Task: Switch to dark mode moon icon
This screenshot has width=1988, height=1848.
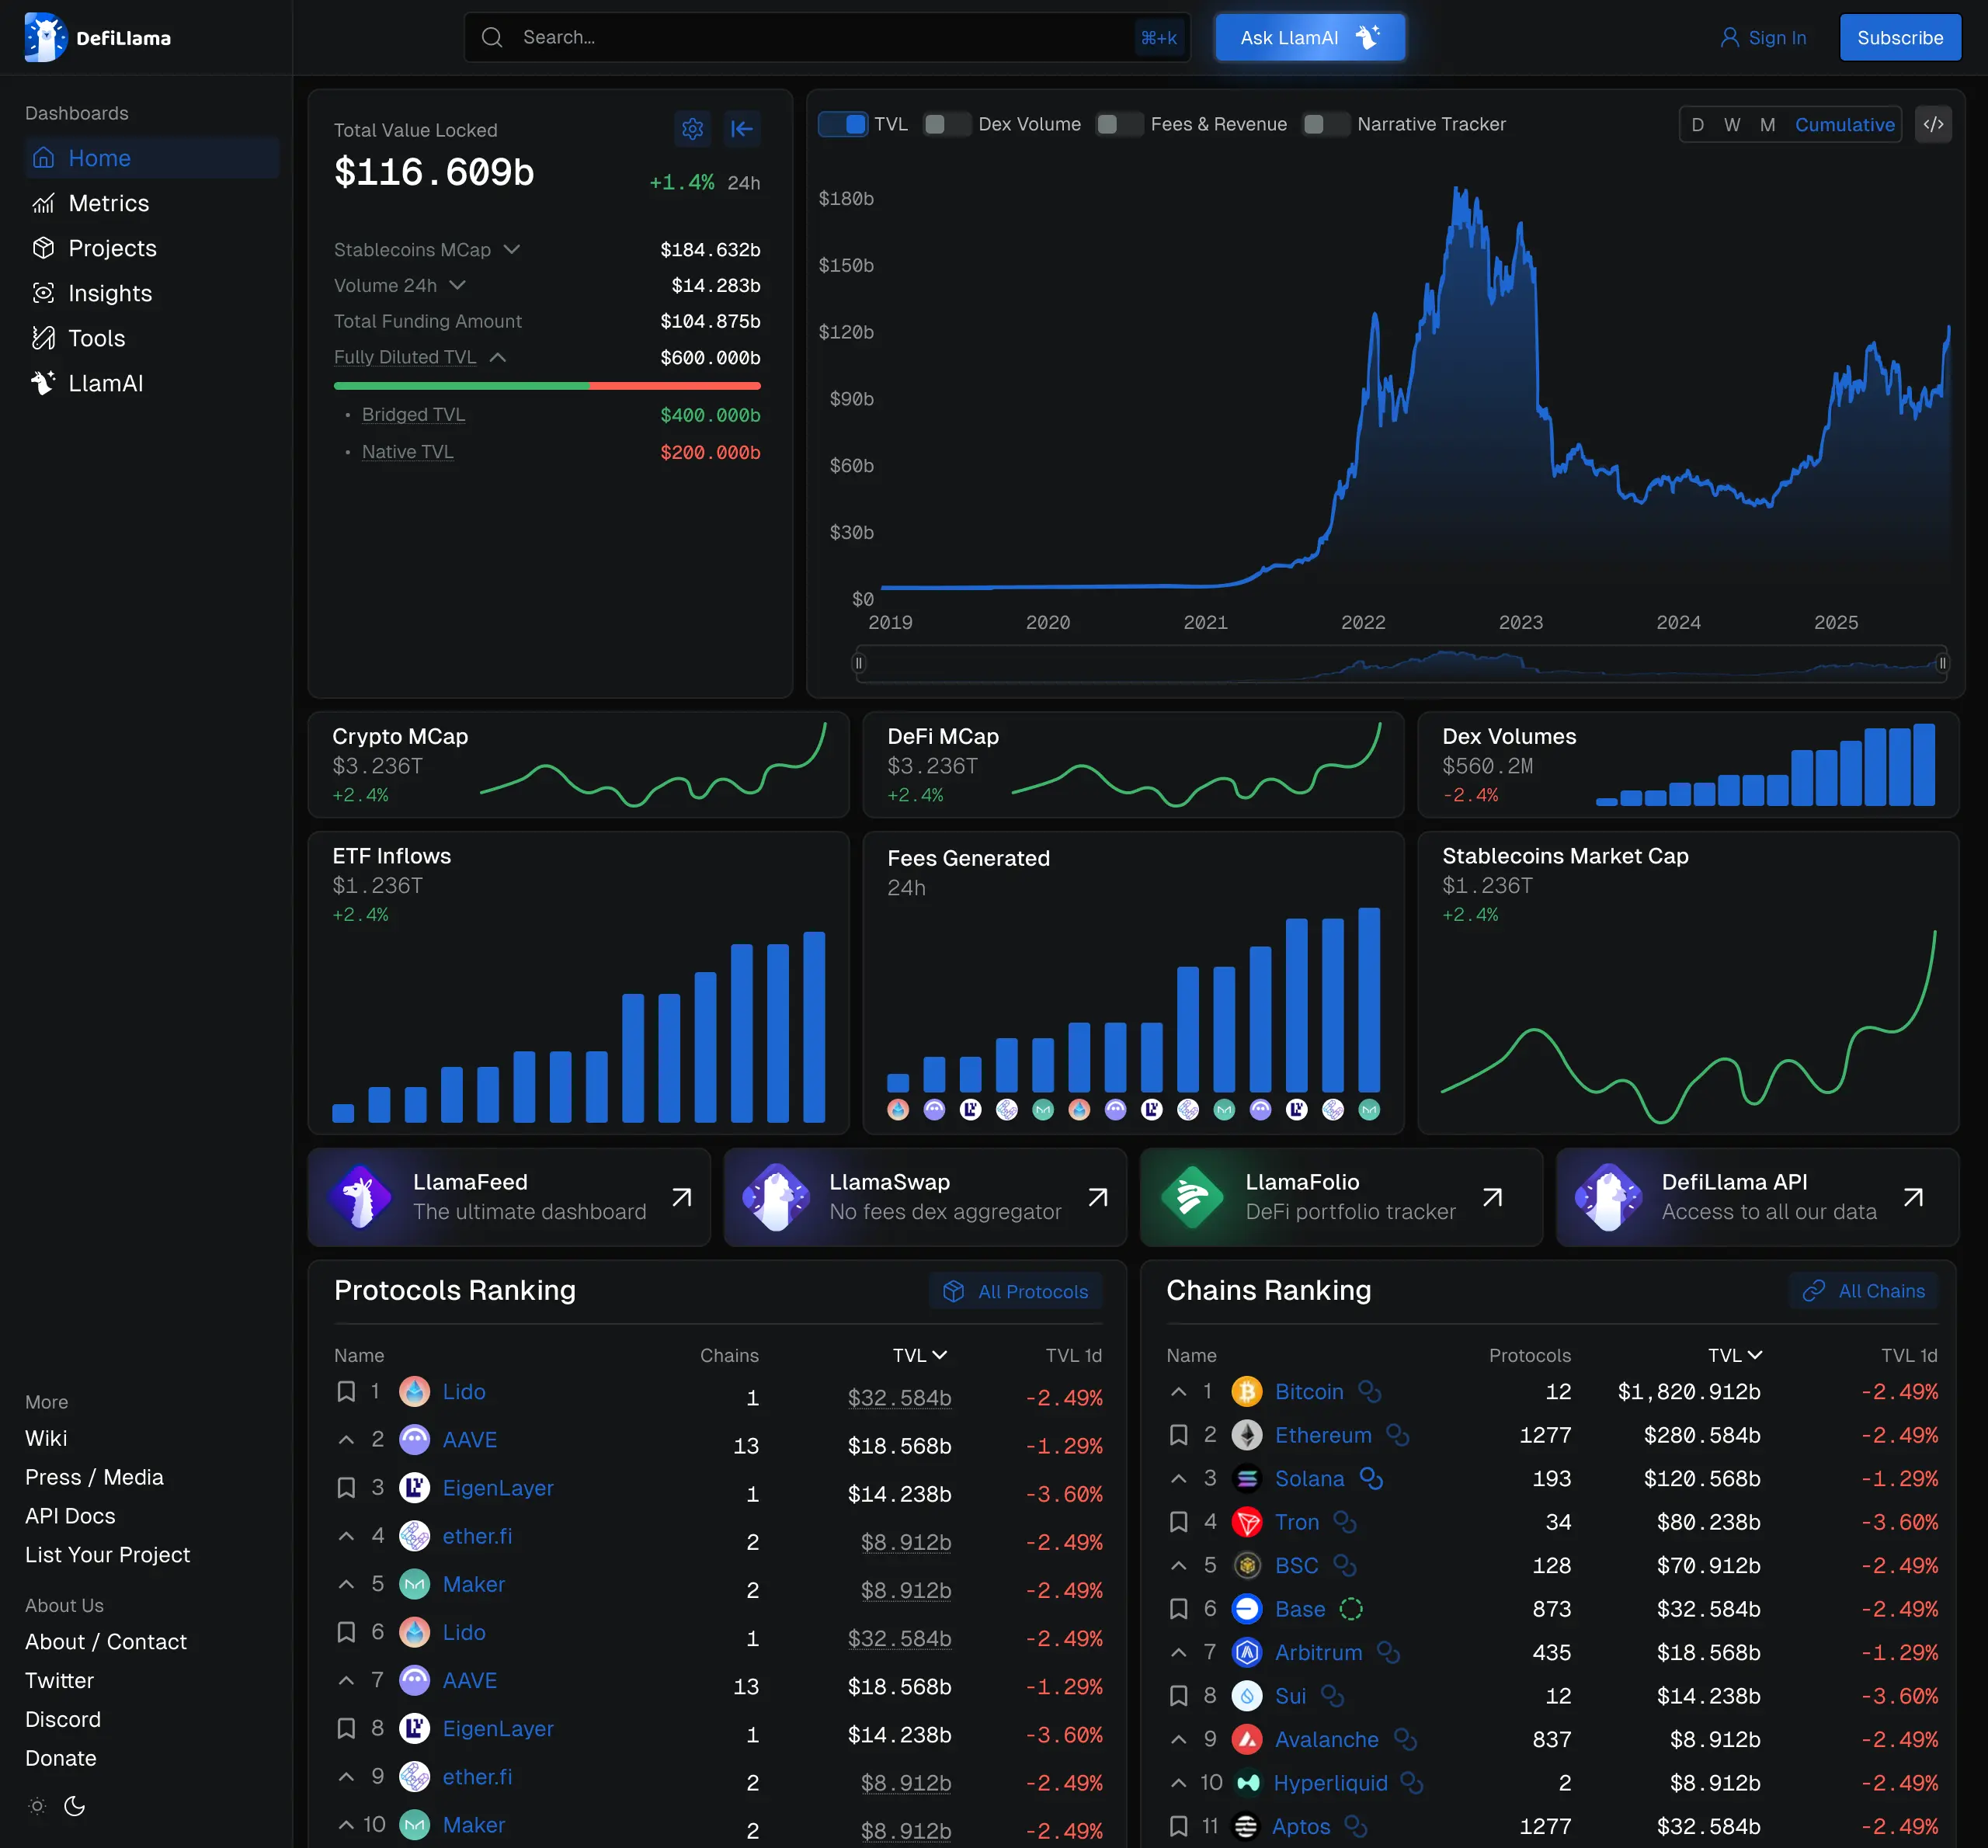Action: coord(75,1806)
